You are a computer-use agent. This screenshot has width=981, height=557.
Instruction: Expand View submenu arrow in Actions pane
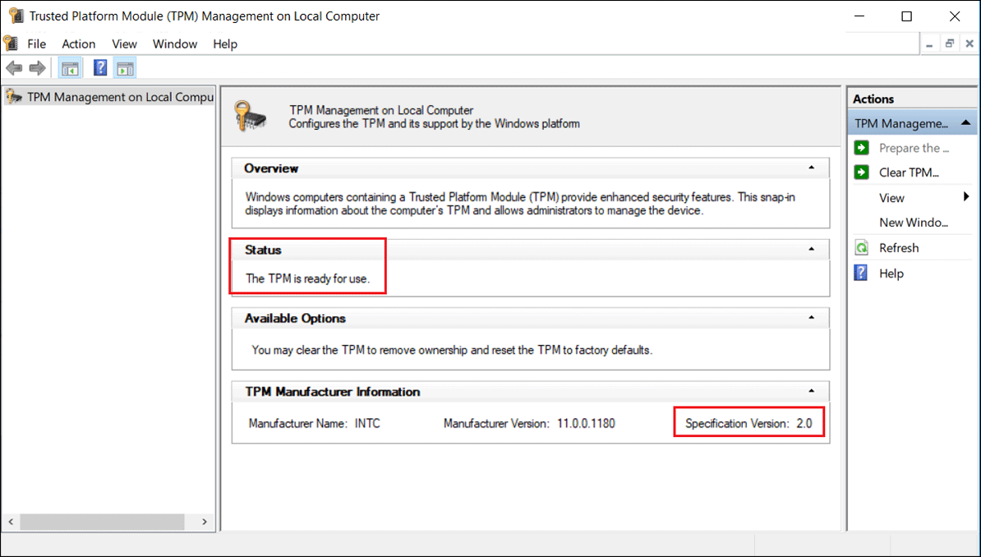(966, 197)
